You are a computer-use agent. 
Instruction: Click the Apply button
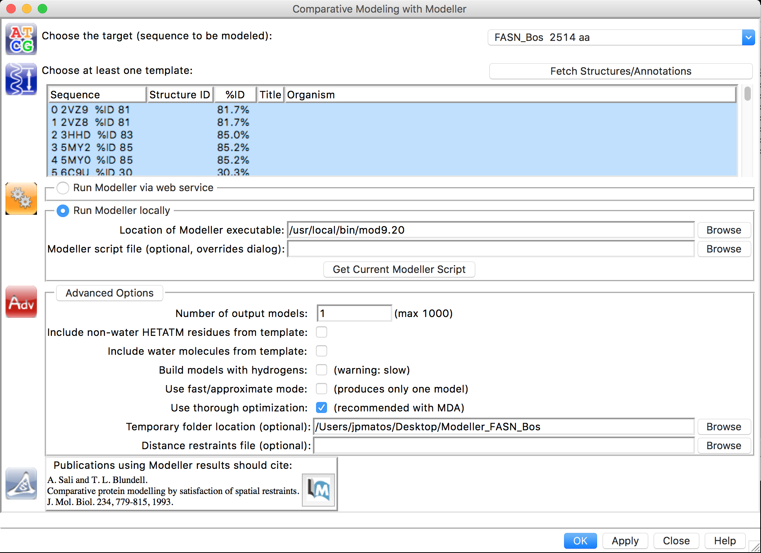click(625, 541)
